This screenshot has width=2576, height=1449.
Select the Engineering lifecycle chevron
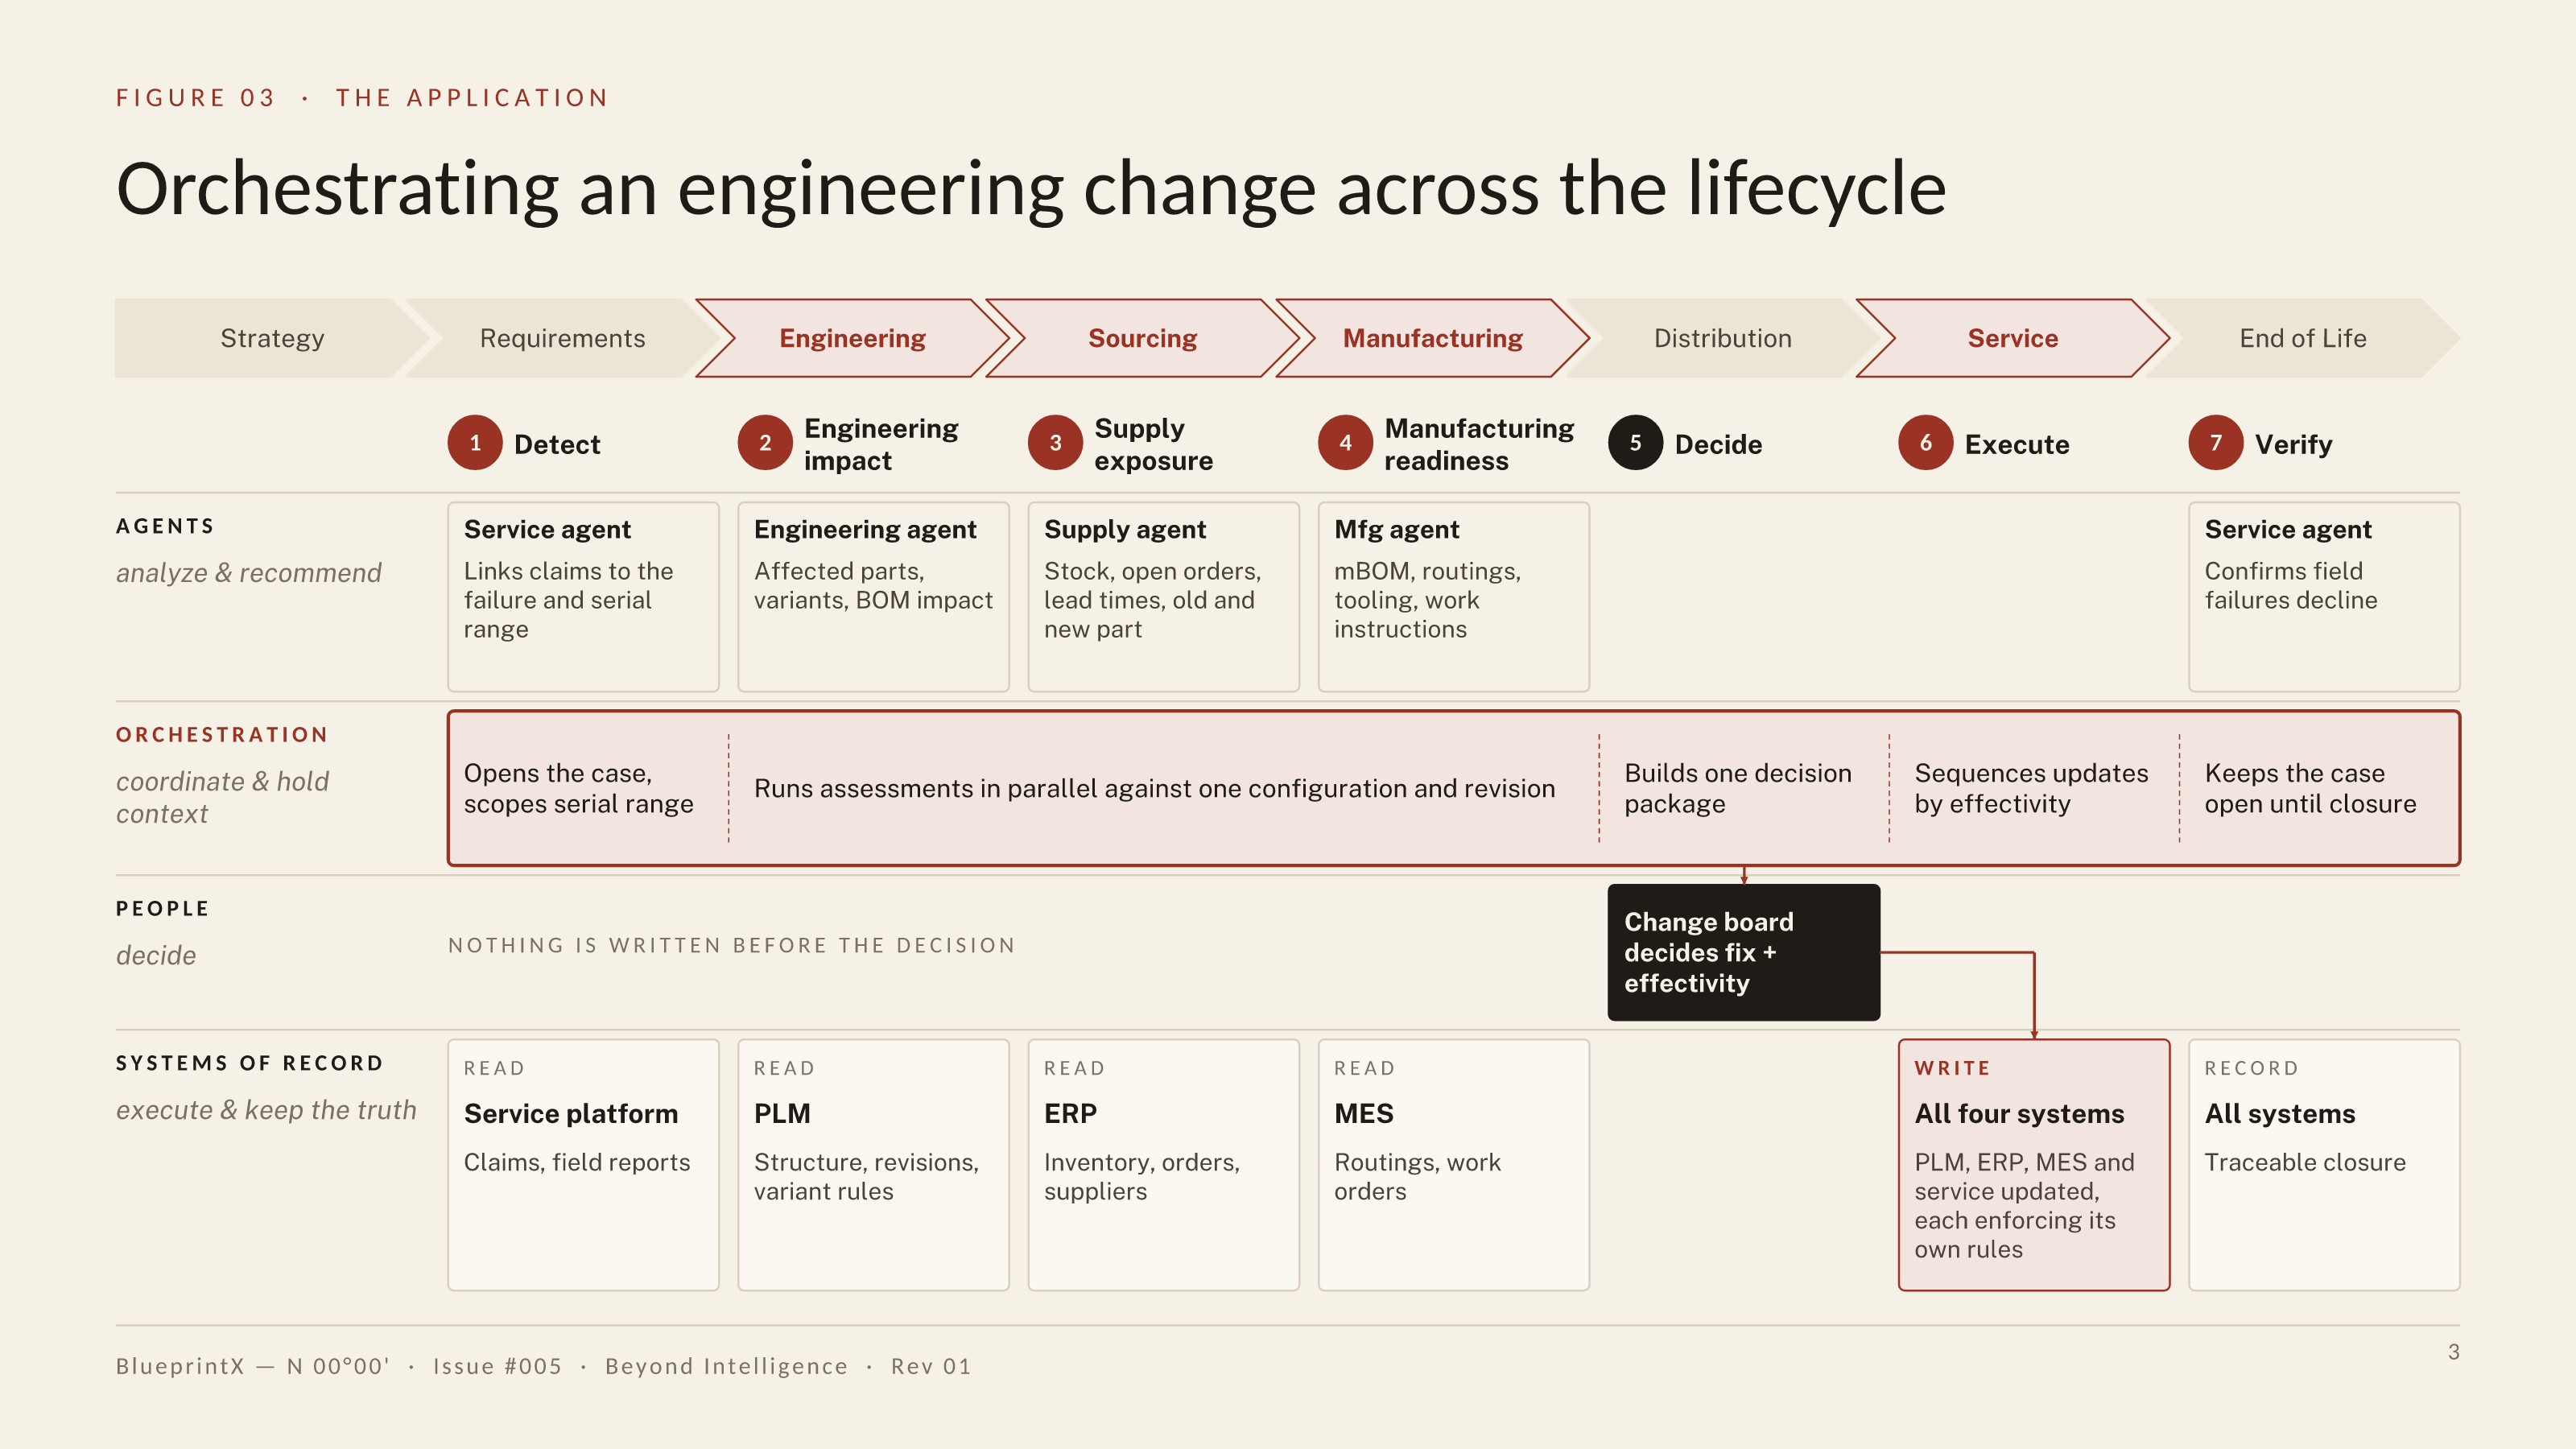[x=853, y=338]
